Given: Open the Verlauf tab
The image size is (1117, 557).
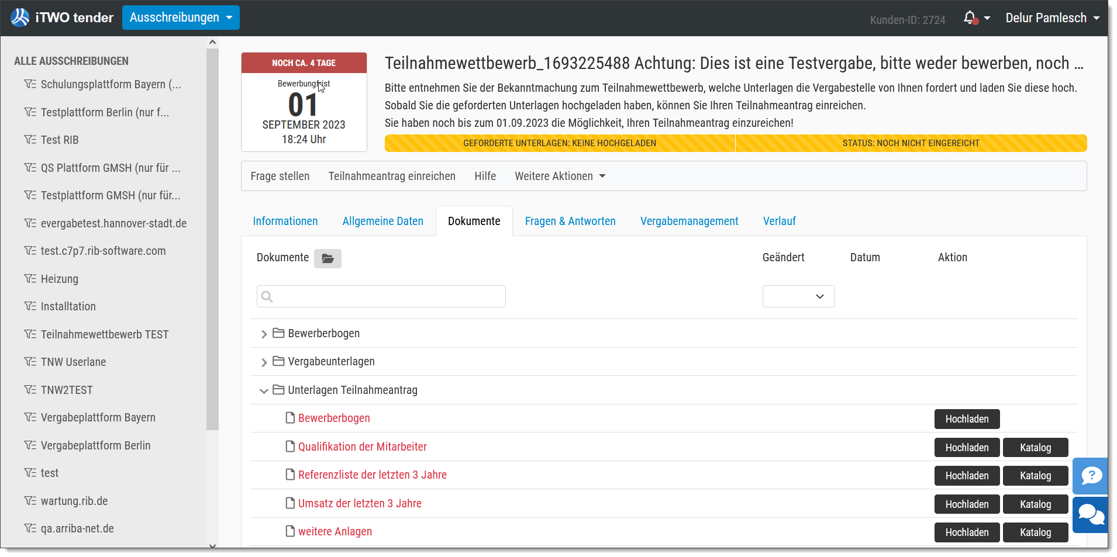Looking at the screenshot, I should (x=780, y=221).
